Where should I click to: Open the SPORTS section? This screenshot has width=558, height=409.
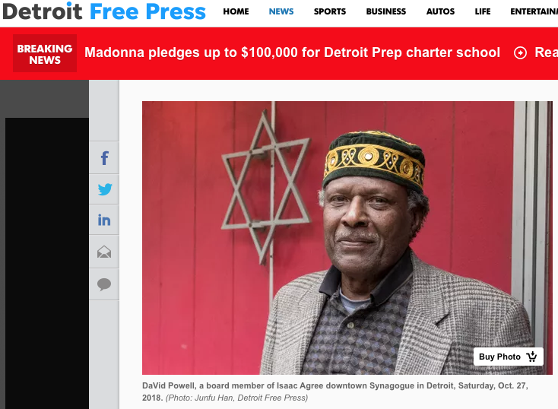(x=330, y=11)
